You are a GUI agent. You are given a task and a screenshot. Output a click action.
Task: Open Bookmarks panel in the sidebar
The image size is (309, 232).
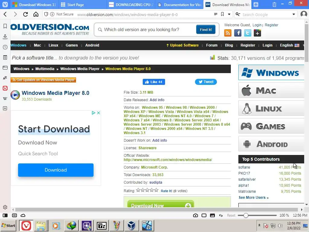pos(5,26)
